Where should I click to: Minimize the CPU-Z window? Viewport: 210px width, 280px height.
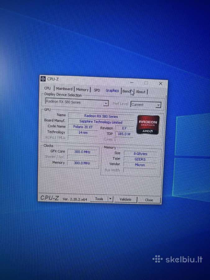click(x=132, y=82)
